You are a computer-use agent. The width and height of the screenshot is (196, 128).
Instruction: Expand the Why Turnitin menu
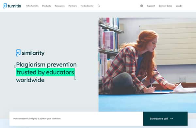(x=32, y=6)
